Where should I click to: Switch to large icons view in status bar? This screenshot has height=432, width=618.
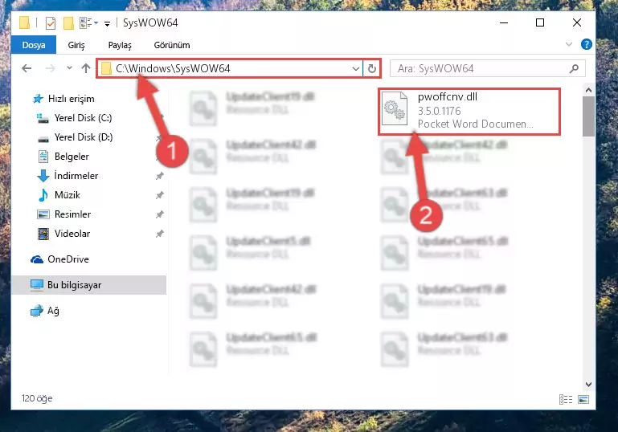(x=583, y=399)
